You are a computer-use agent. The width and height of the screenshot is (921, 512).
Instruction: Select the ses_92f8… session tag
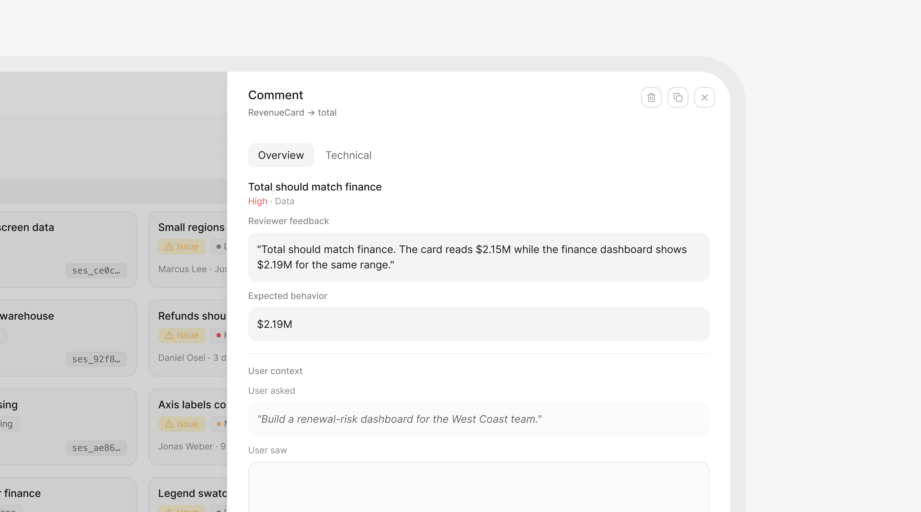tap(96, 359)
